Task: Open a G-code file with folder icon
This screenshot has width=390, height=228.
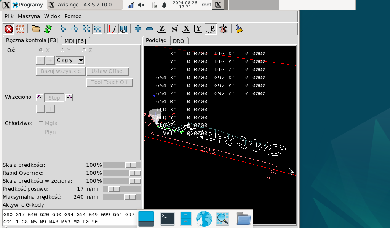Action: (35, 29)
